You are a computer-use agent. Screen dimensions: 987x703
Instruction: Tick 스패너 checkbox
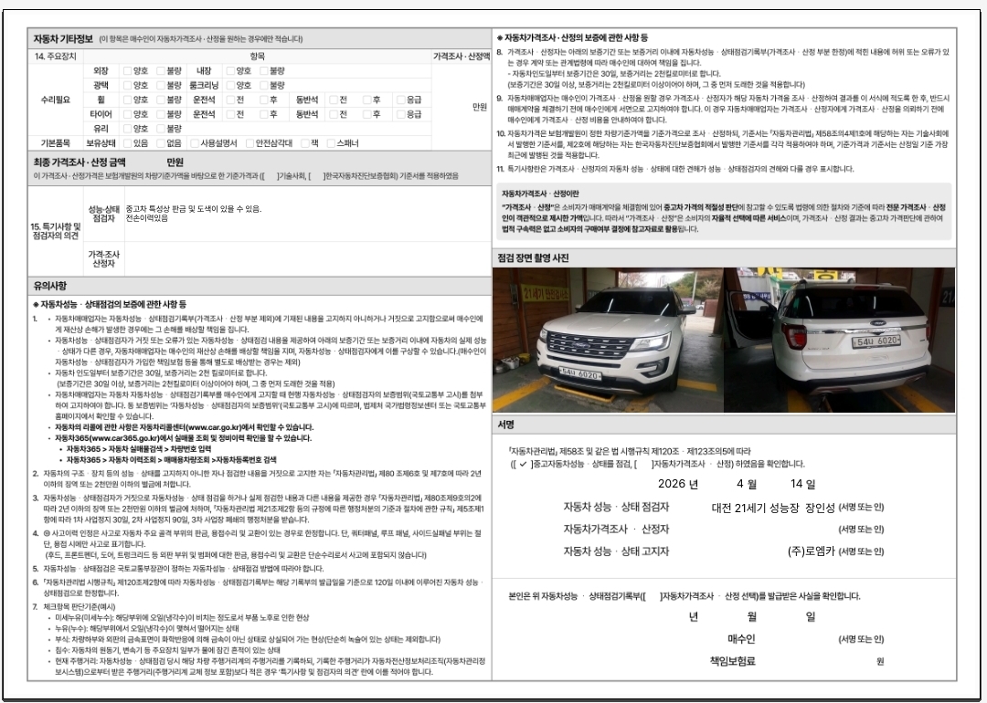click(x=331, y=143)
